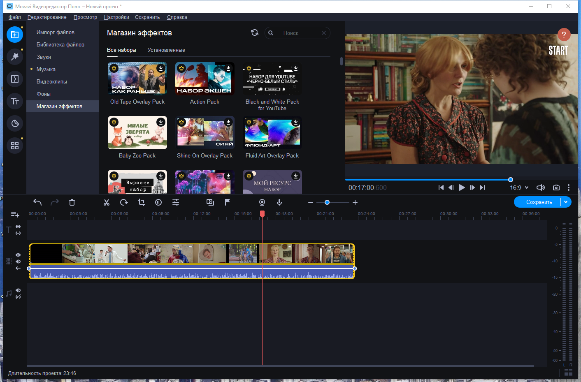Open the Просмотр menu
Screen dimensions: 581x382
[x=85, y=17]
